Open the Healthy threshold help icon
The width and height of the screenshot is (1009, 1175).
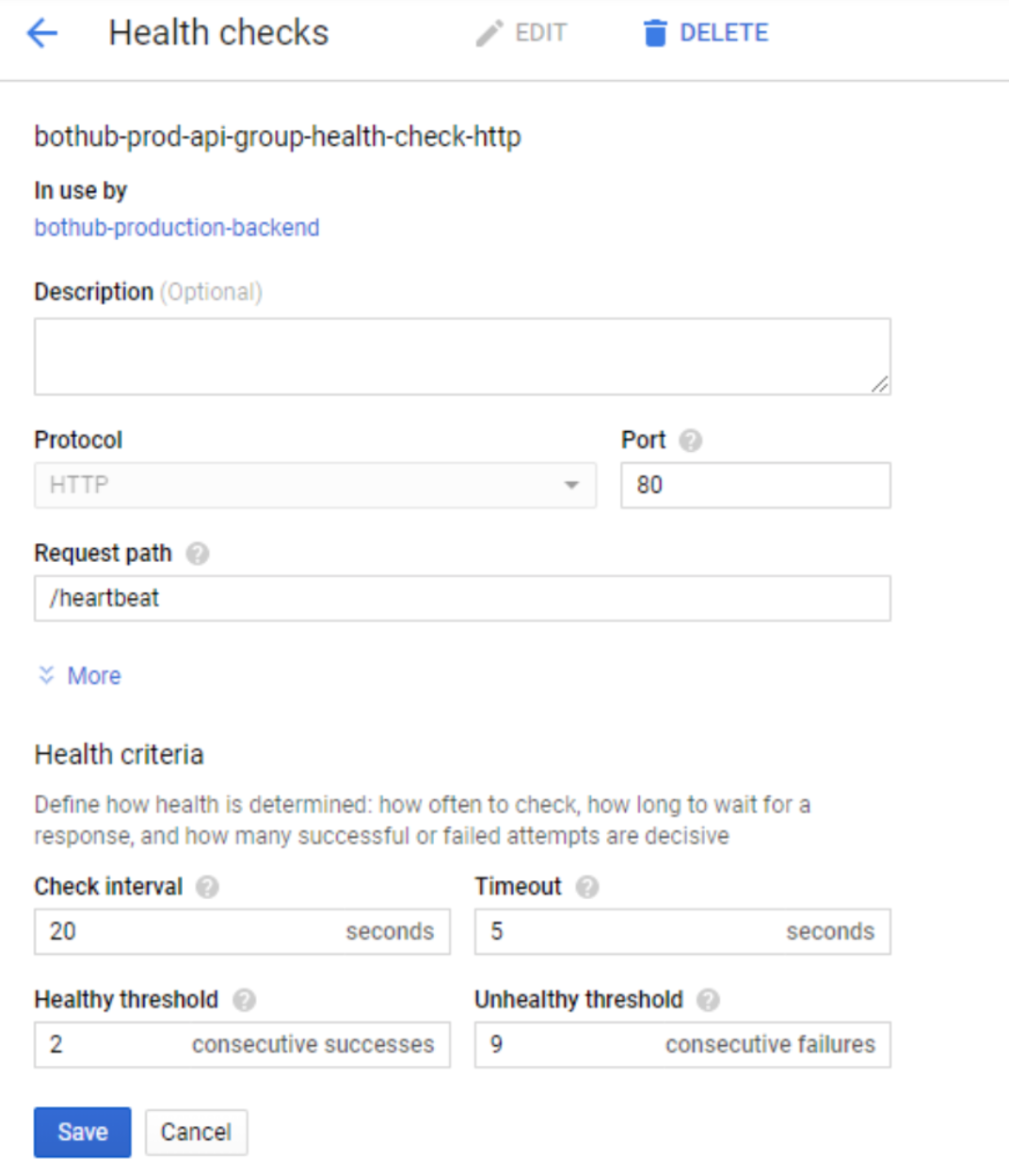[x=244, y=1000]
